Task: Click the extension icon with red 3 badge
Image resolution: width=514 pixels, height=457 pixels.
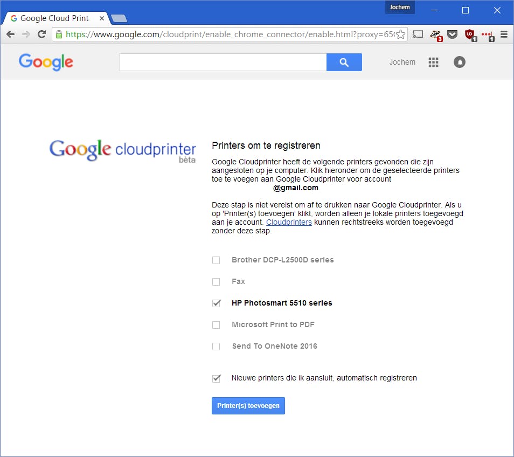Action: (436, 36)
